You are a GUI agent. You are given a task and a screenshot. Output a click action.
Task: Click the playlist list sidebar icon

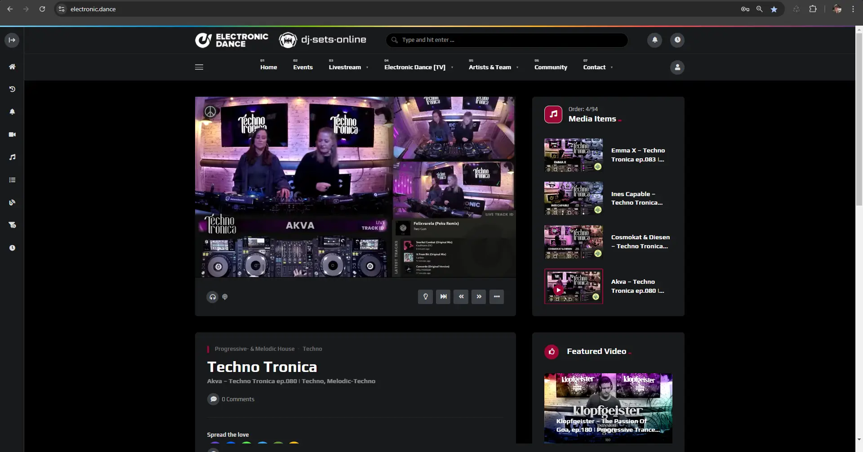pyautogui.click(x=12, y=180)
